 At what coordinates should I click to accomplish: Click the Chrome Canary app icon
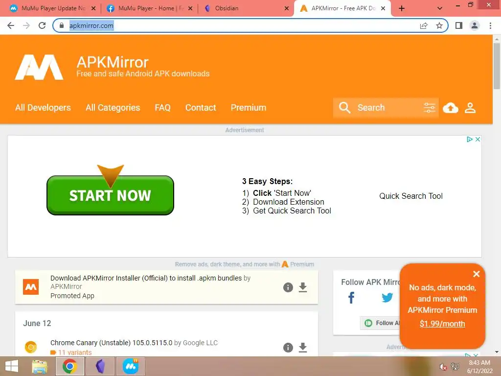pos(31,347)
